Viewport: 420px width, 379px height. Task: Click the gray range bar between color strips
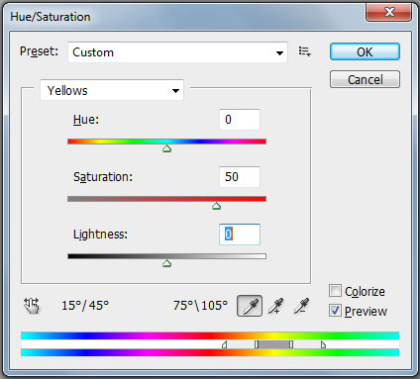tap(273, 344)
